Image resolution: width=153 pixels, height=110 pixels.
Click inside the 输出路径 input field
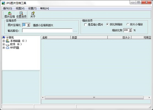coord(47,31)
